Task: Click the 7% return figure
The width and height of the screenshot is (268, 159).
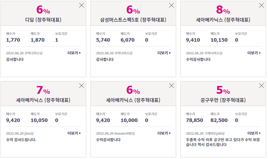Action: (43, 90)
